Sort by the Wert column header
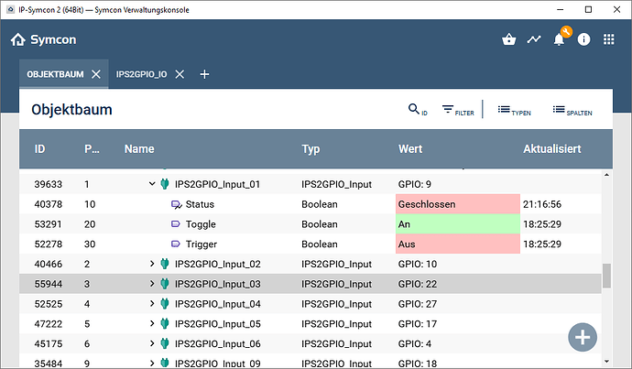The image size is (632, 369). pyautogui.click(x=410, y=149)
